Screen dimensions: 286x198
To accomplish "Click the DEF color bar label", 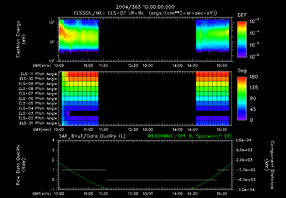I will pos(242,15).
